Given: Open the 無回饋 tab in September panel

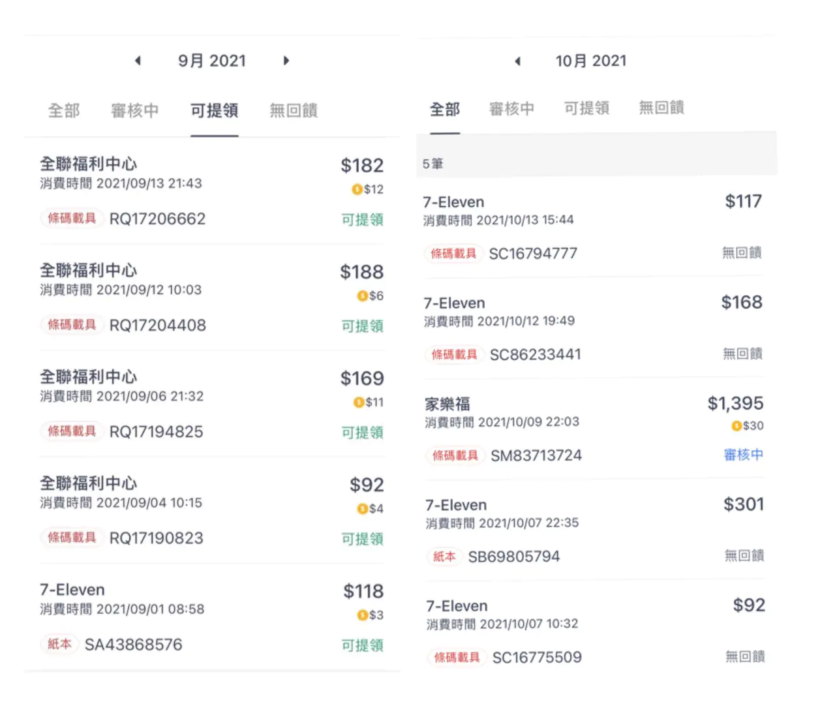Looking at the screenshot, I should (x=294, y=111).
